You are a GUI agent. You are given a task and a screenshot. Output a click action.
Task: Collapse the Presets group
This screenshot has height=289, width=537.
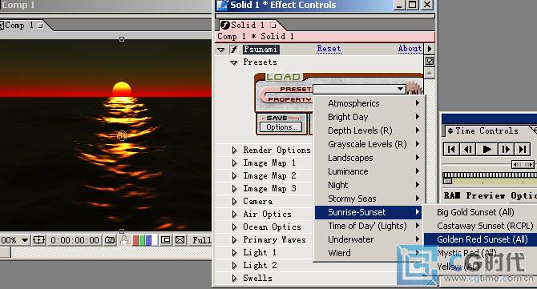pos(234,62)
